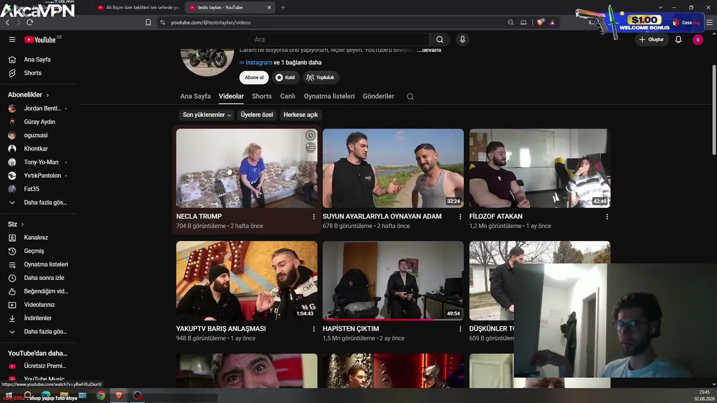This screenshot has height=403, width=717.
Task: Open Jordan Bentley subscription channel
Action: [x=39, y=109]
